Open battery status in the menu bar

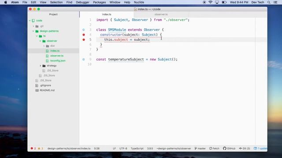224,2
